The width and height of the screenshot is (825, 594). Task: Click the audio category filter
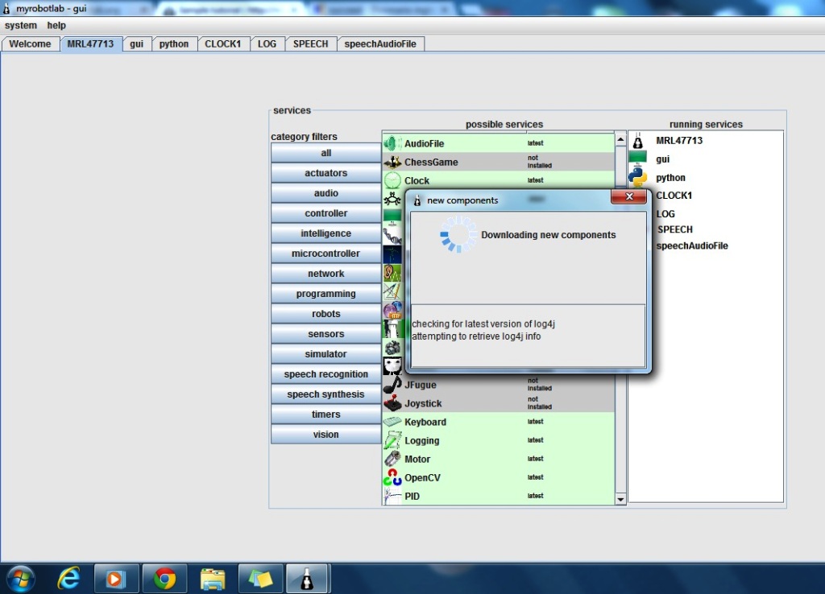click(325, 193)
